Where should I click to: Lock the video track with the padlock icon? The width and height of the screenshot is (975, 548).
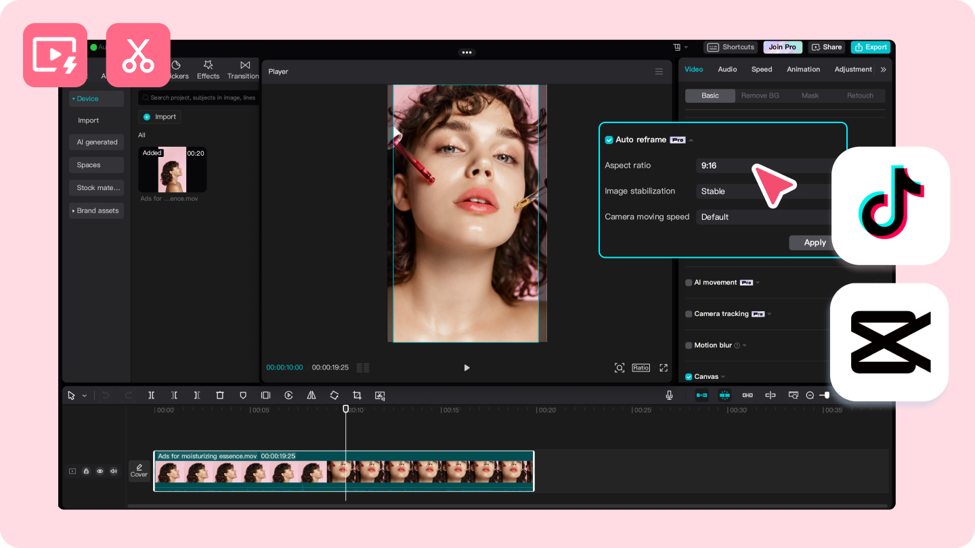click(x=86, y=471)
